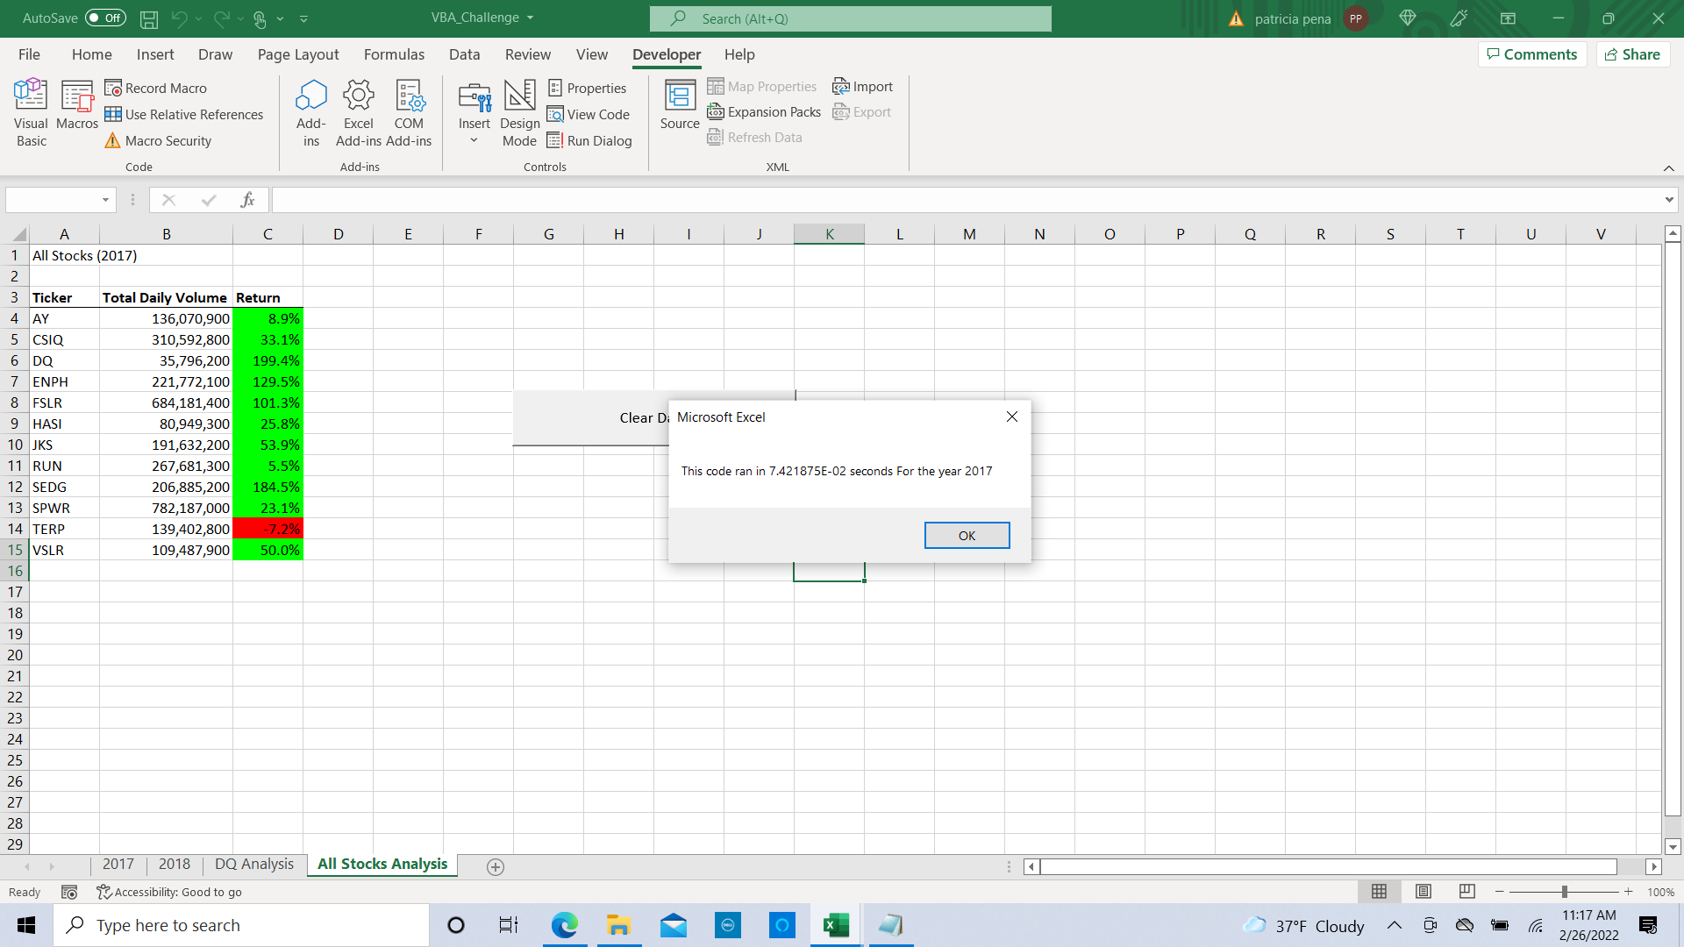Open the DQ Analysis sheet tab
Image resolution: width=1684 pixels, height=947 pixels.
253,864
